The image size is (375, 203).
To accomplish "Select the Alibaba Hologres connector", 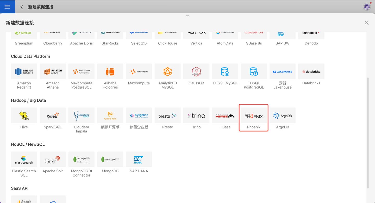I will (x=110, y=72).
